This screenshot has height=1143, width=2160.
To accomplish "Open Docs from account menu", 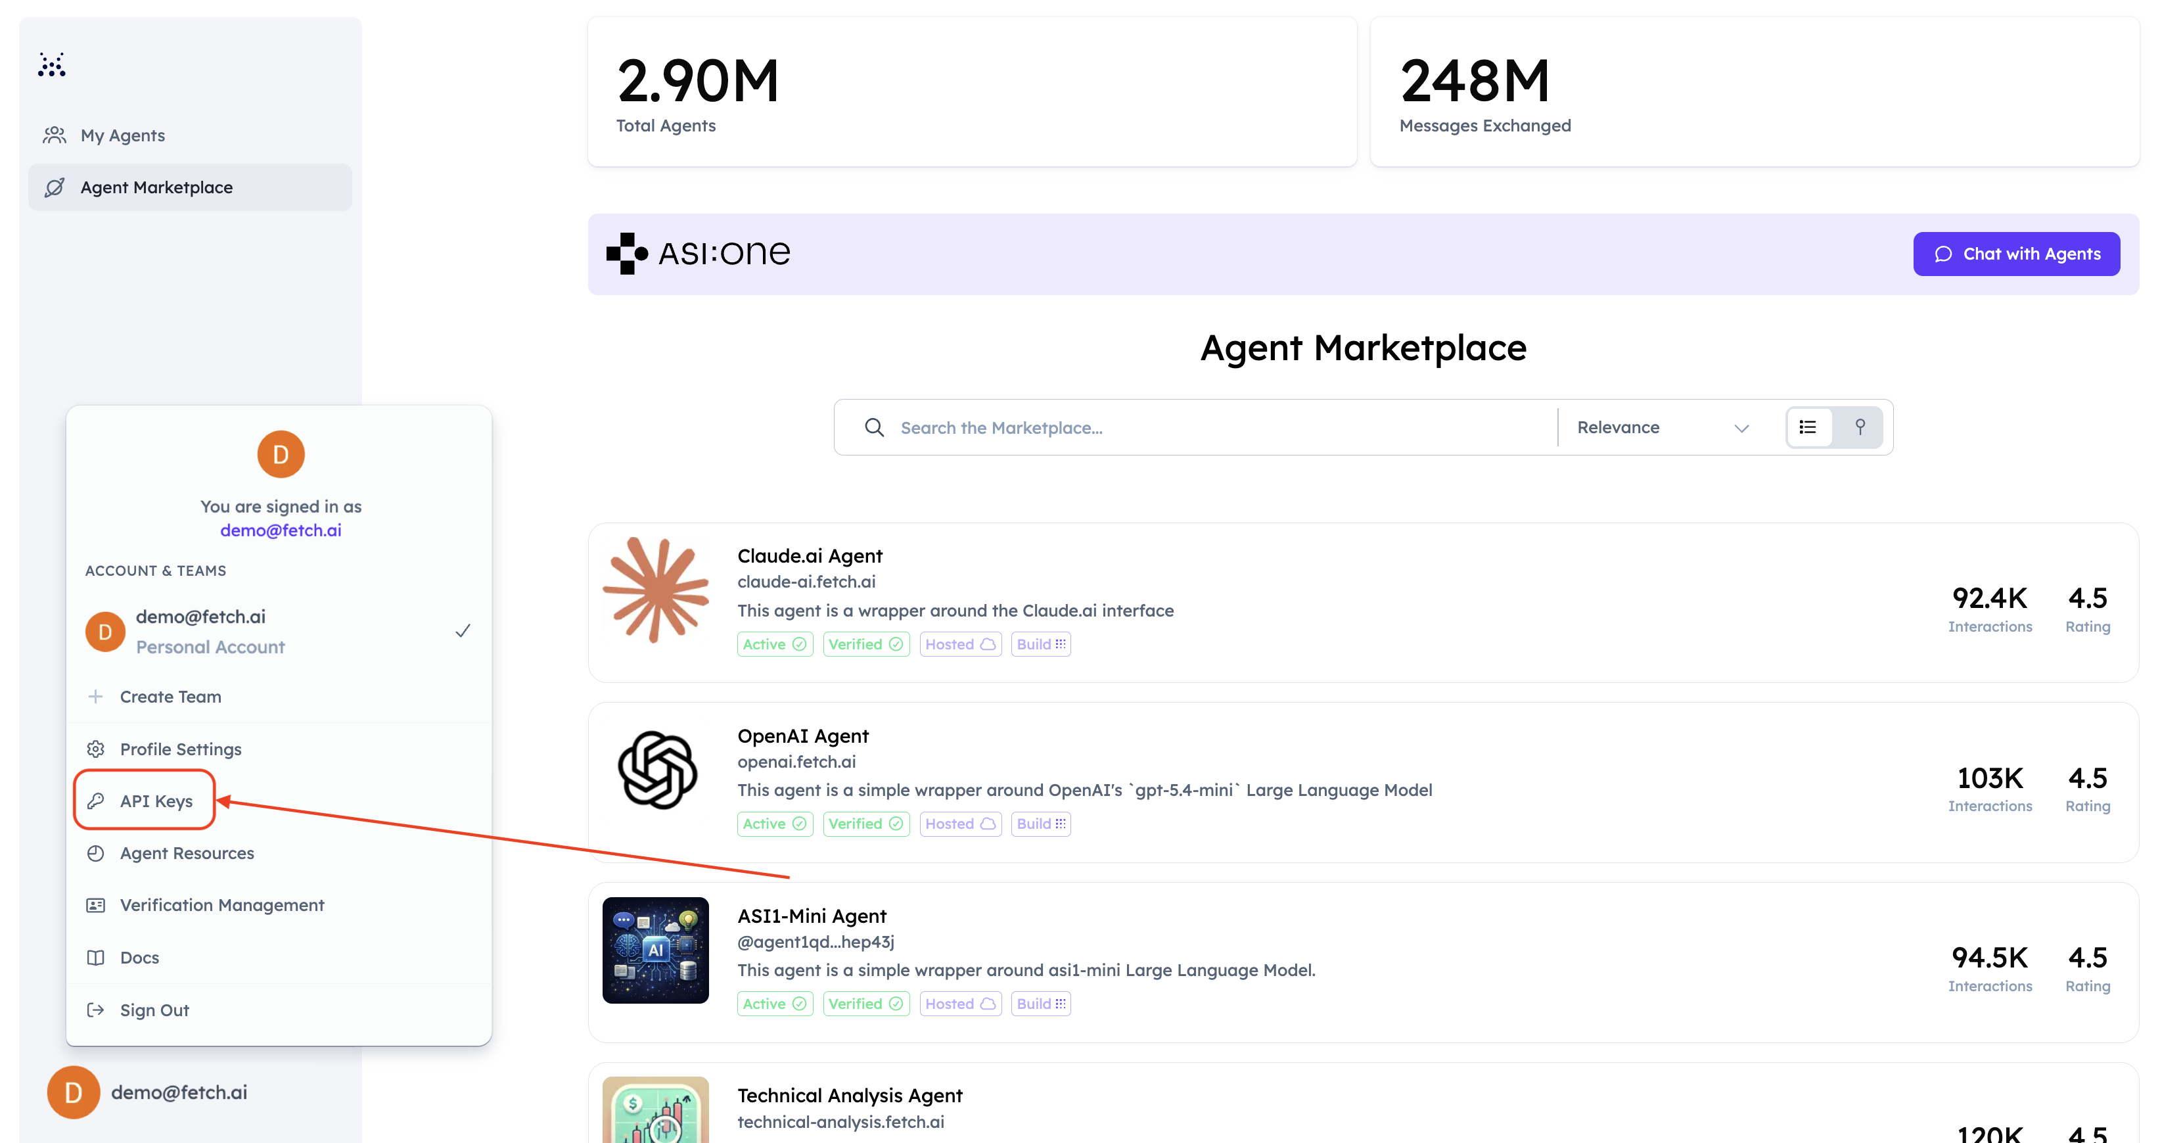I will pyautogui.click(x=279, y=958).
